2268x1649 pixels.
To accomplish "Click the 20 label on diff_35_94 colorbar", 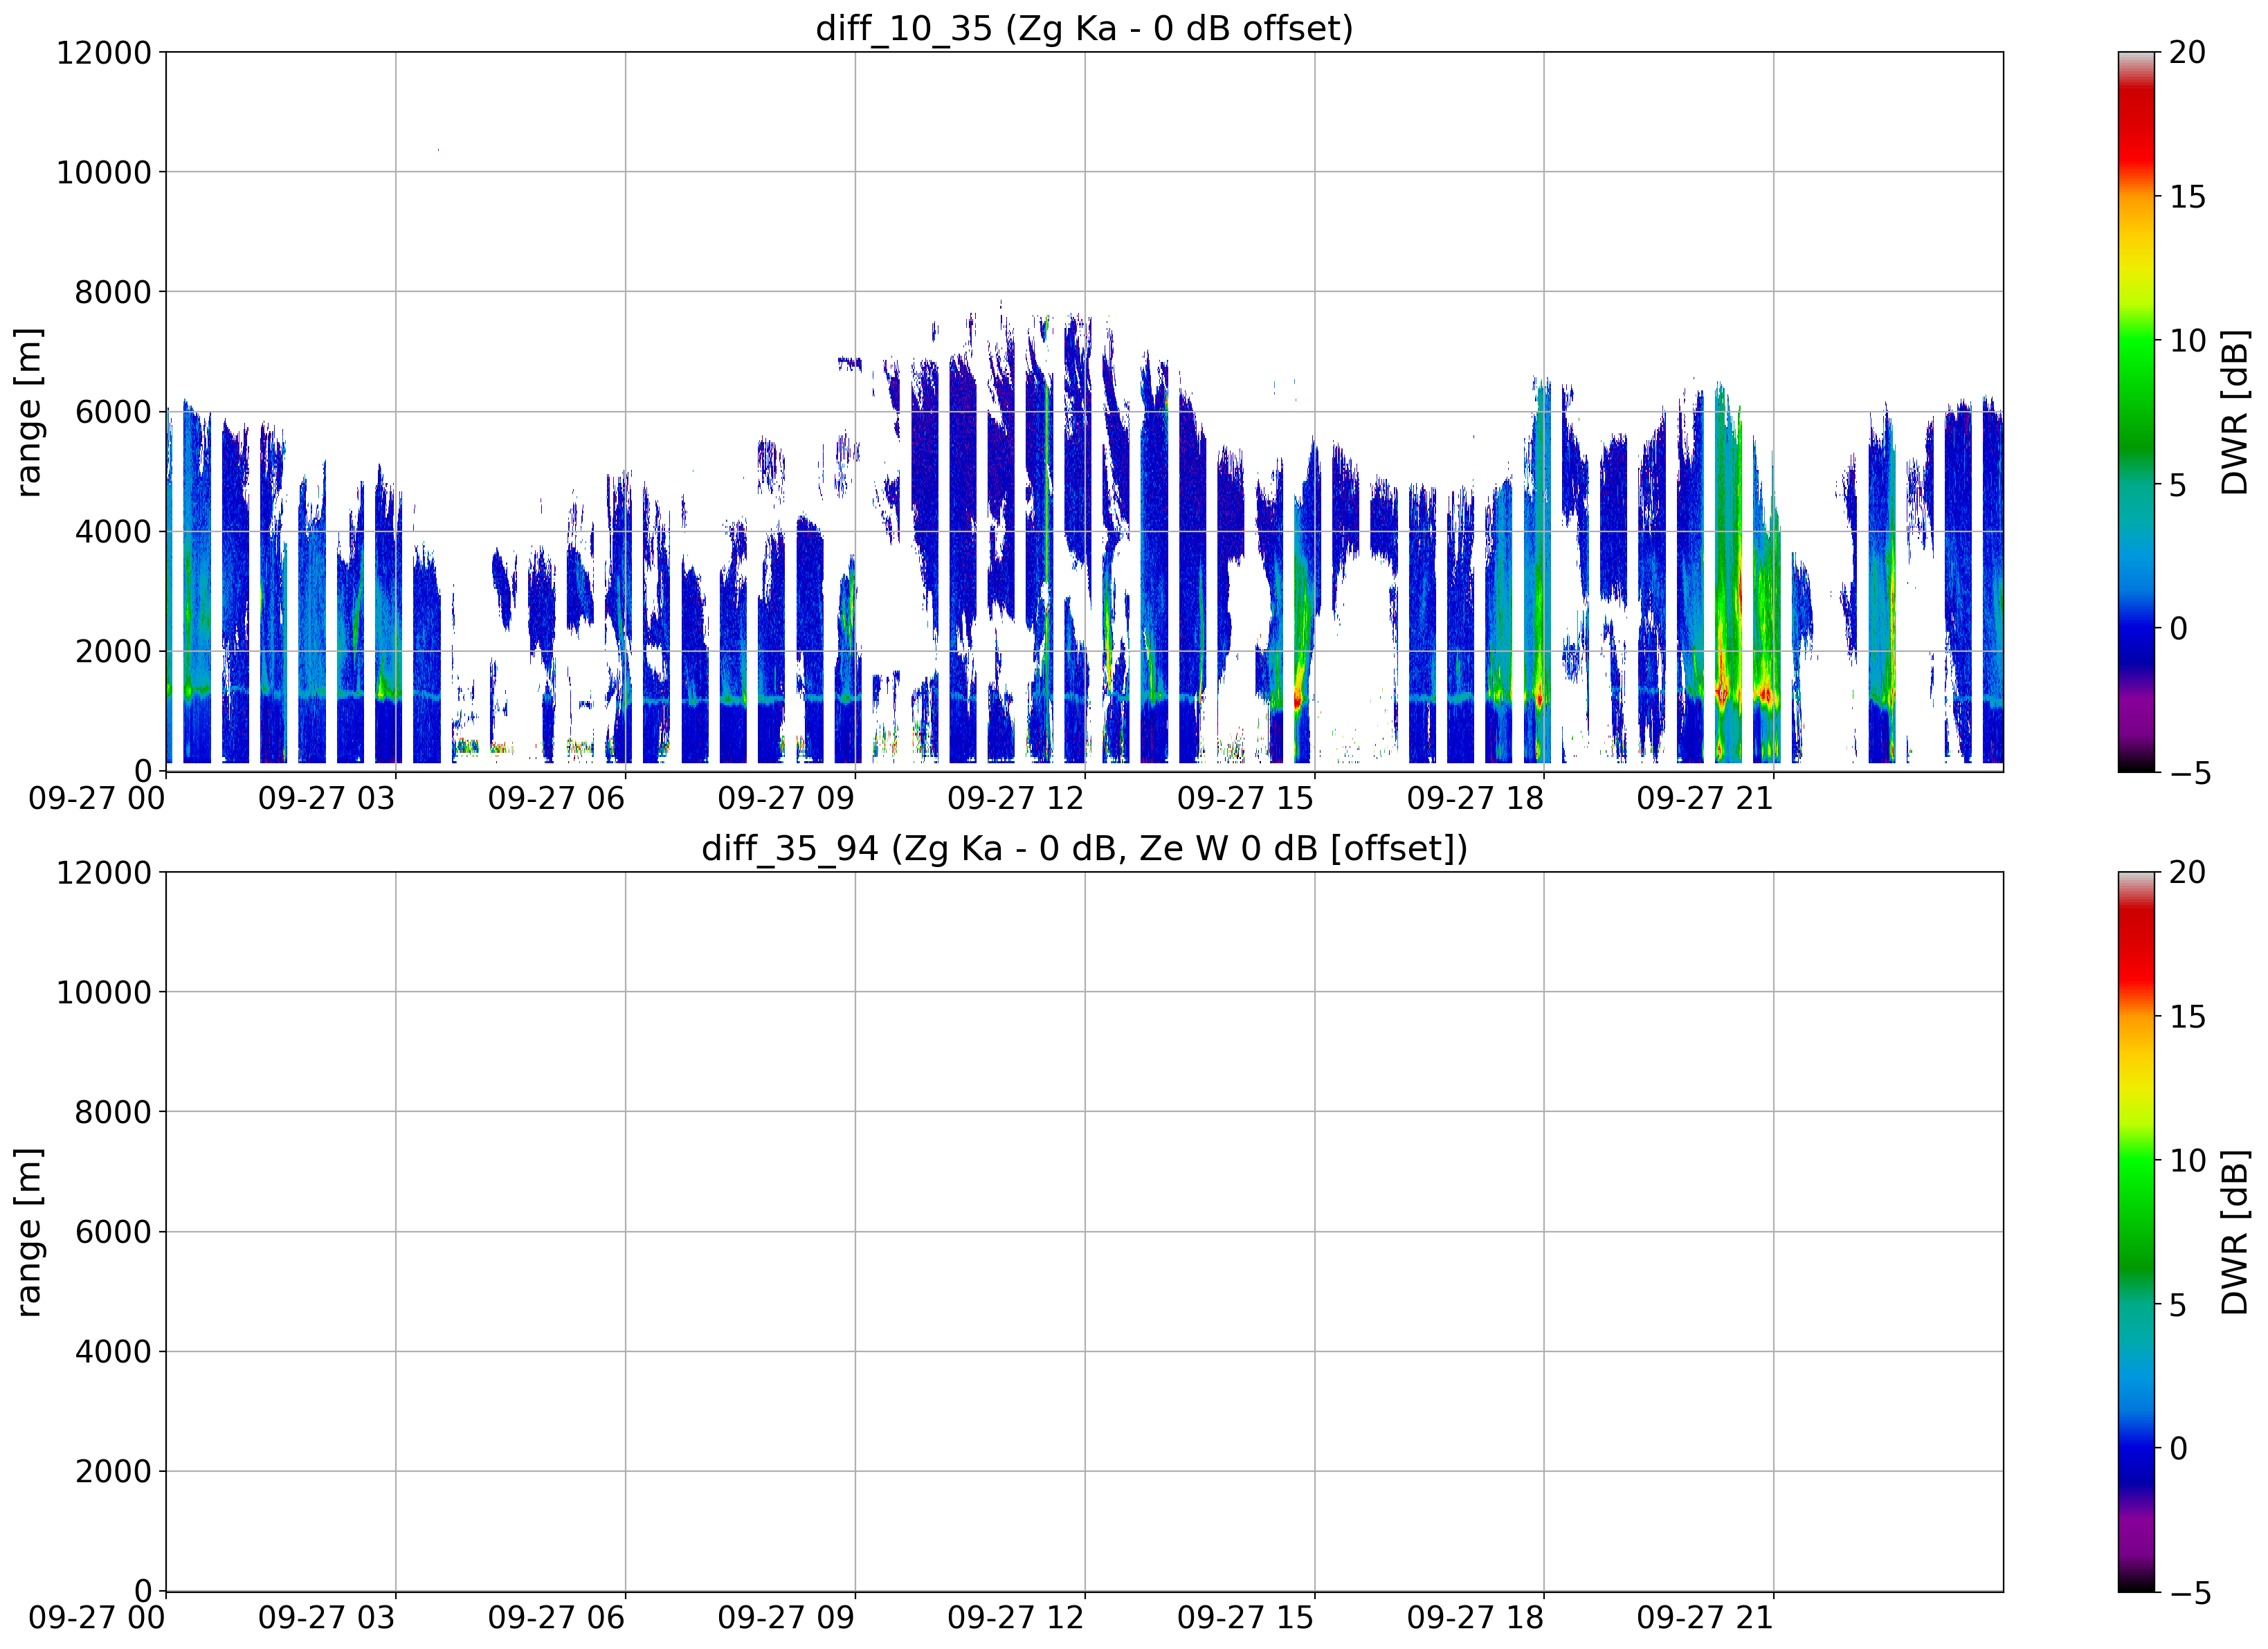I will 2187,873.
